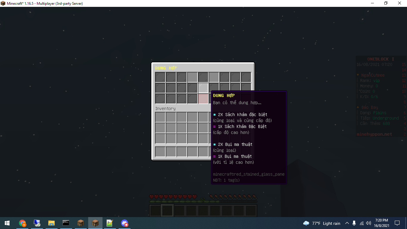Select the highlighted hotbar slot
407x229 pixels.
pos(167,211)
